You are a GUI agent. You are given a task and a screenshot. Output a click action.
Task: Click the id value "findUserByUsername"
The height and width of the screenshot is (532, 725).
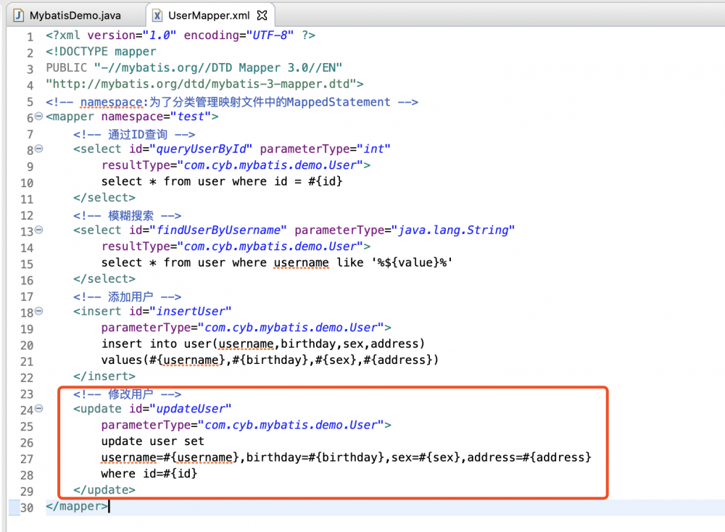coord(218,230)
